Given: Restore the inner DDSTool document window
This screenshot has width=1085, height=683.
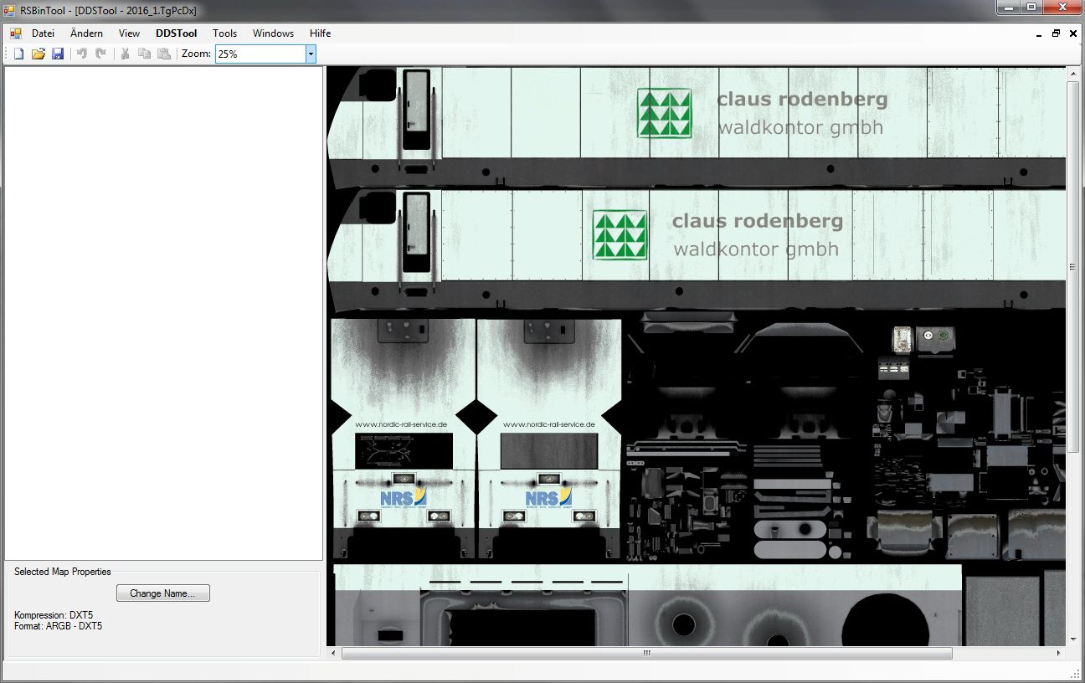Looking at the screenshot, I should [x=1056, y=33].
